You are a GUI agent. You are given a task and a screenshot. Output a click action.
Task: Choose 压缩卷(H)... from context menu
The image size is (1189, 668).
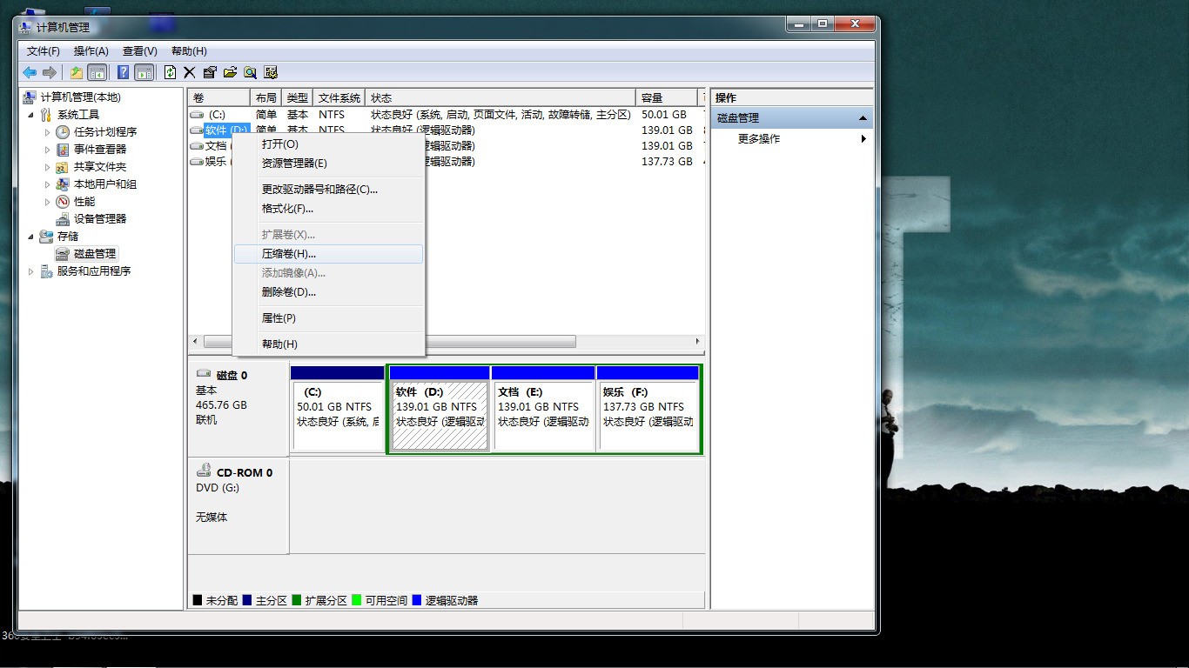[x=288, y=254]
